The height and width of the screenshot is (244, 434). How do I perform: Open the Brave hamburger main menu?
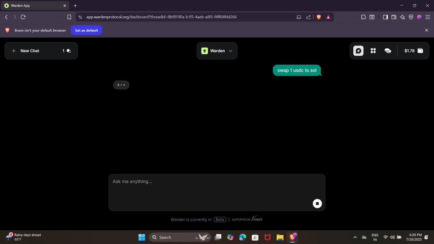(x=428, y=17)
